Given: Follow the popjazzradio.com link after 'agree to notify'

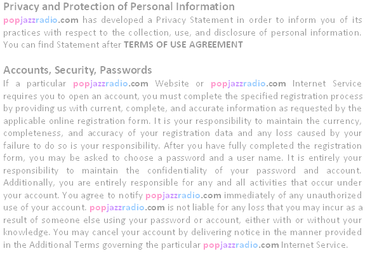Looking at the screenshot, I should (x=183, y=196).
